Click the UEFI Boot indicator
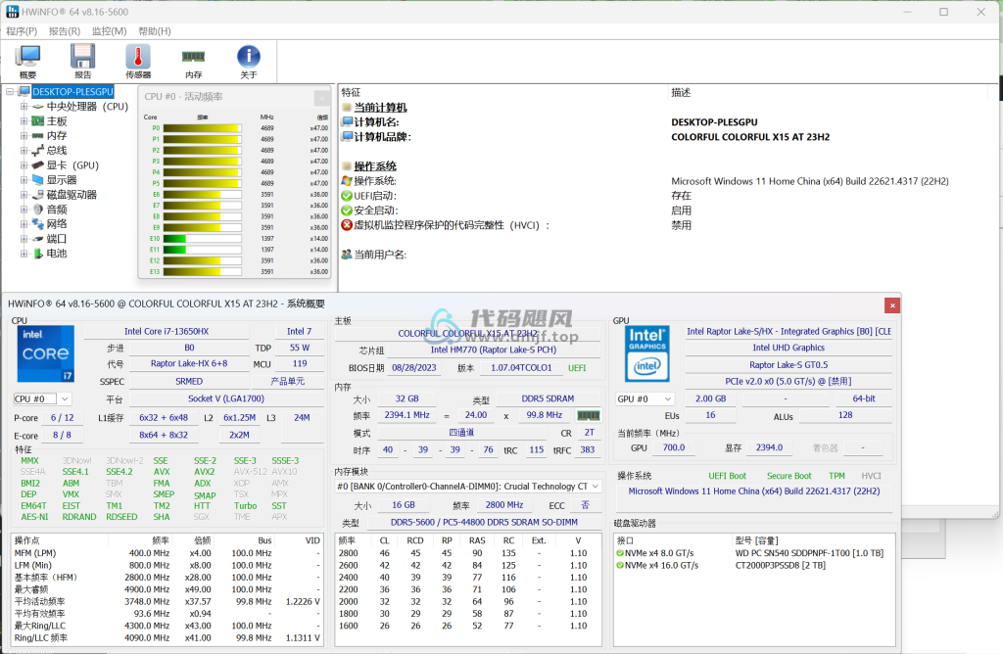This screenshot has height=654, width=1003. point(728,476)
